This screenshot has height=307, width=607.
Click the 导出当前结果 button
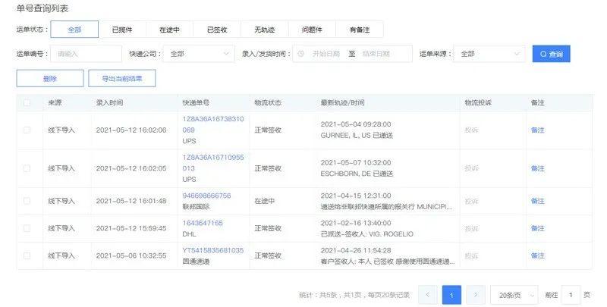point(122,79)
